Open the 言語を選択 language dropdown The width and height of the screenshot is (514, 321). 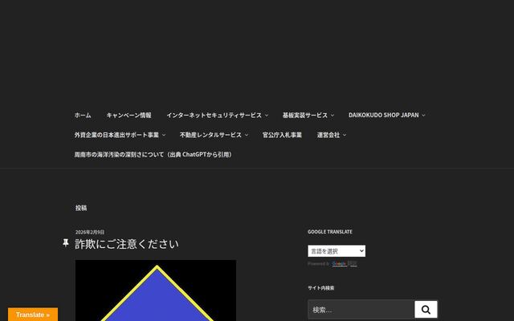337,251
